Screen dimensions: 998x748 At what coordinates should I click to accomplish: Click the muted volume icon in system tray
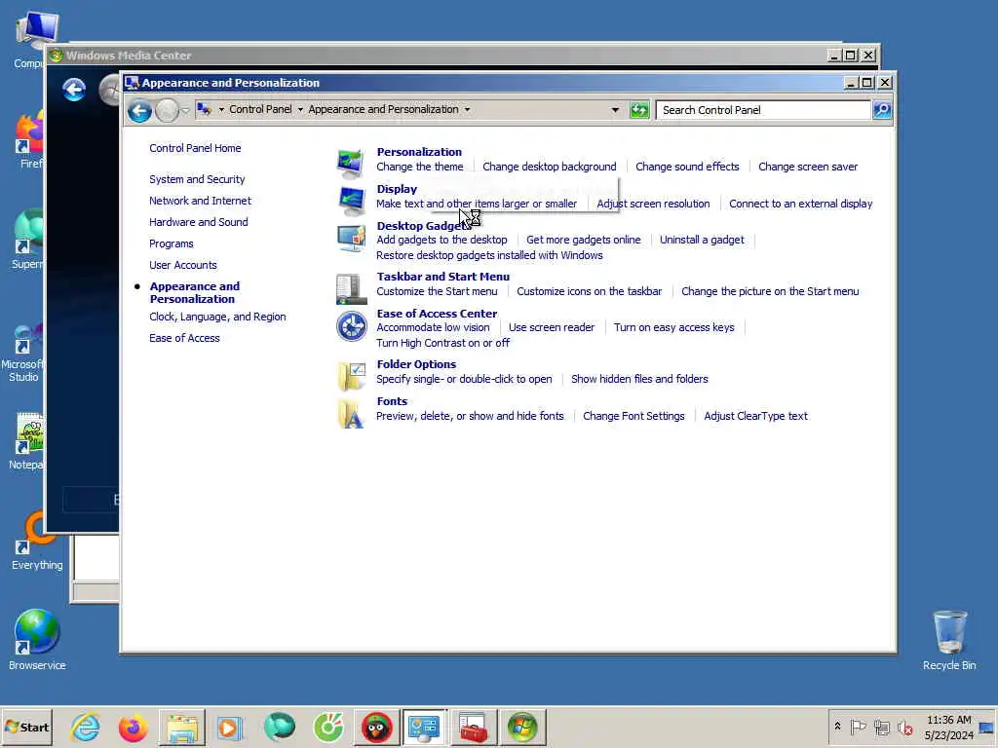(904, 727)
